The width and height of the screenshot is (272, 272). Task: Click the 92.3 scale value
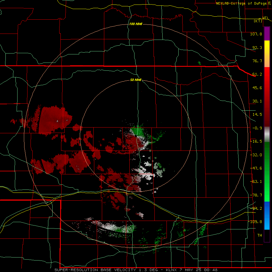257,47
